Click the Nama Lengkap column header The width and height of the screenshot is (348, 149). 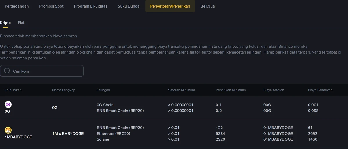click(x=64, y=90)
